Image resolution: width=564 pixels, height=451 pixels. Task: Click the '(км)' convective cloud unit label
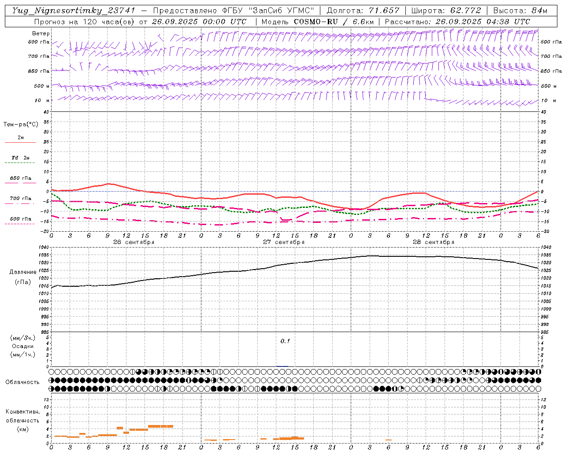[22, 429]
